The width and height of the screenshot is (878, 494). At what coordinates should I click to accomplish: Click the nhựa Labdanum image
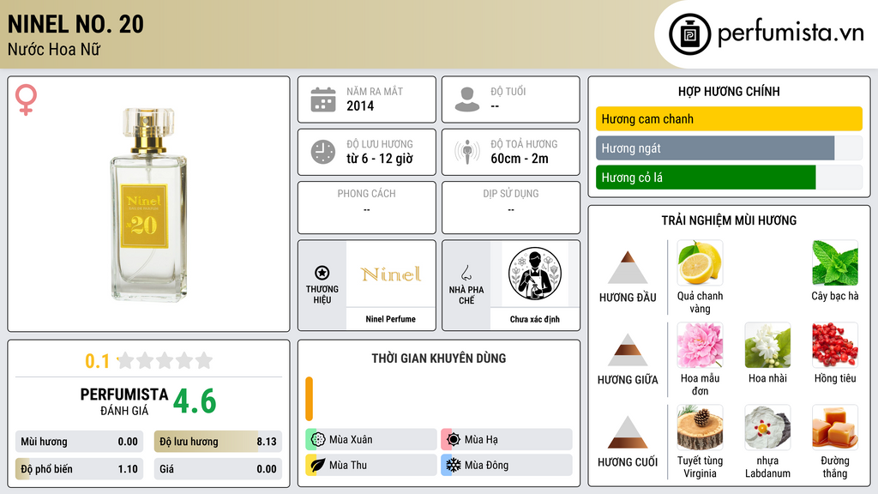coord(767,428)
